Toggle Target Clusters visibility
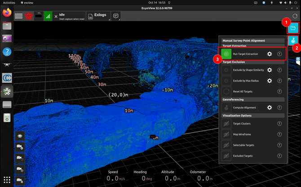Screen dimensions: 301x187 point(226,124)
